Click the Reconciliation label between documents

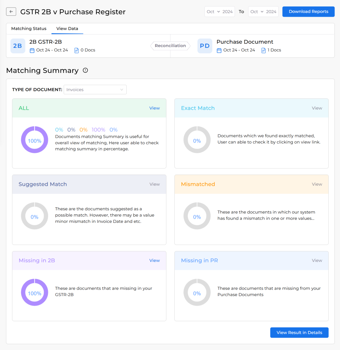tap(170, 46)
